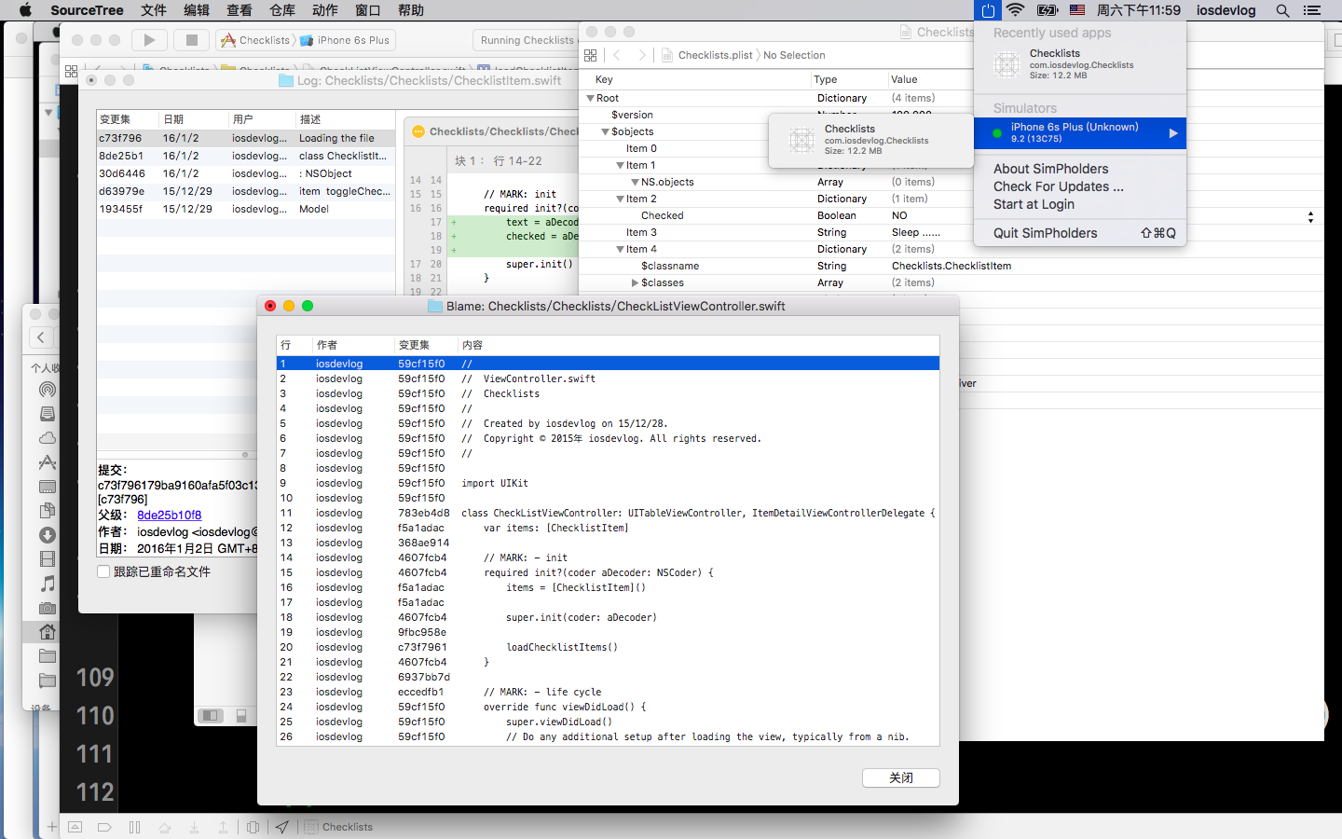Viewport: 1342px width, 839px height.
Task: Open All My Files in Finder sidebar
Action: [x=48, y=414]
